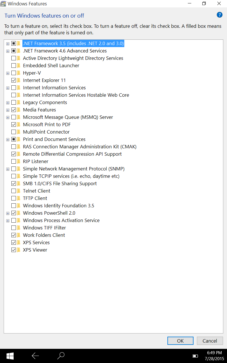The image size is (227, 363).
Task: Select RAS Connection Manager Administration Kit
Action: tap(79, 147)
